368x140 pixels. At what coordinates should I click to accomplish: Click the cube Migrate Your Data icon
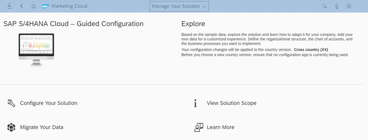click(x=11, y=127)
